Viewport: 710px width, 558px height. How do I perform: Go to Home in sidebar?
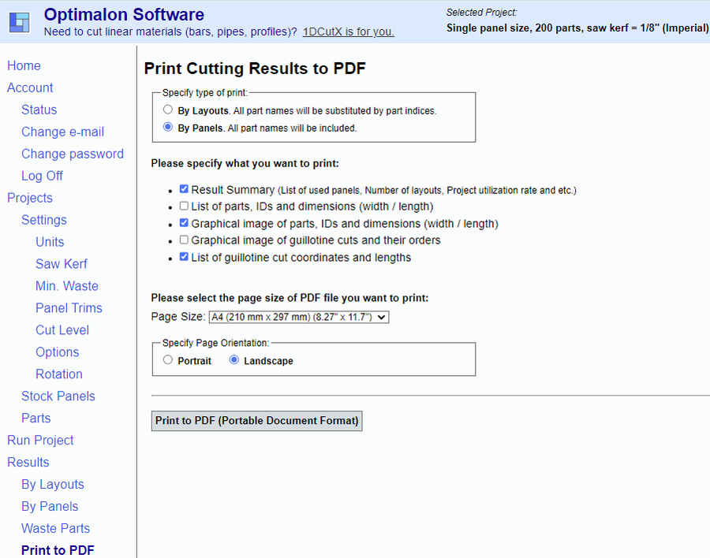pyautogui.click(x=24, y=65)
